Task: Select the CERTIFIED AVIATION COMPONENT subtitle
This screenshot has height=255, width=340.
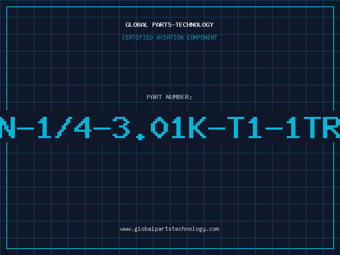Action: pos(170,37)
